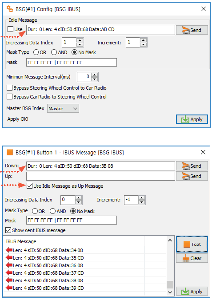Check Bypass Steering Wheel Control to Car Radio
212x300 pixels.
click(9, 88)
